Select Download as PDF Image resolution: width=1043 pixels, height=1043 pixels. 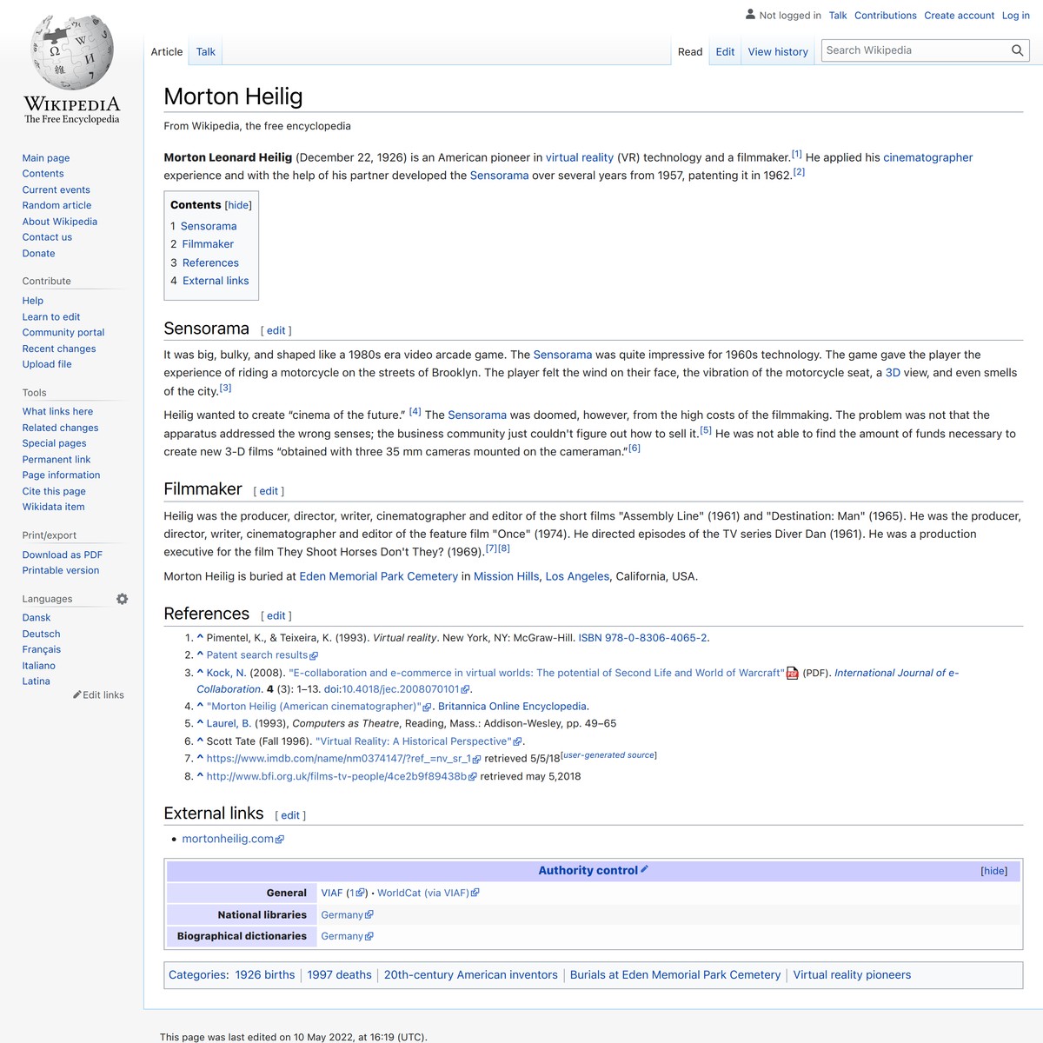coord(61,554)
